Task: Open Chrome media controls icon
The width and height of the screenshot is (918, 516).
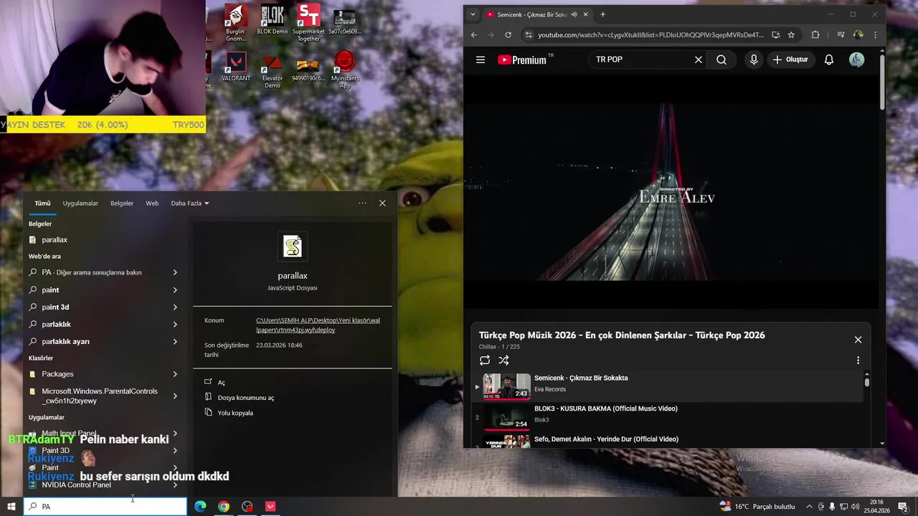Action: [841, 35]
